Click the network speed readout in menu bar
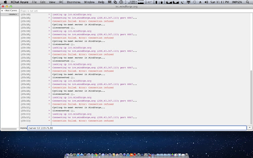The width and height of the screenshot is (253, 158). click(133, 2)
